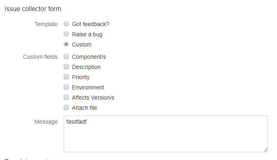Screen dimensions: 277x160
Task: Click the "Raise a bug" label text
Action: (x=87, y=34)
